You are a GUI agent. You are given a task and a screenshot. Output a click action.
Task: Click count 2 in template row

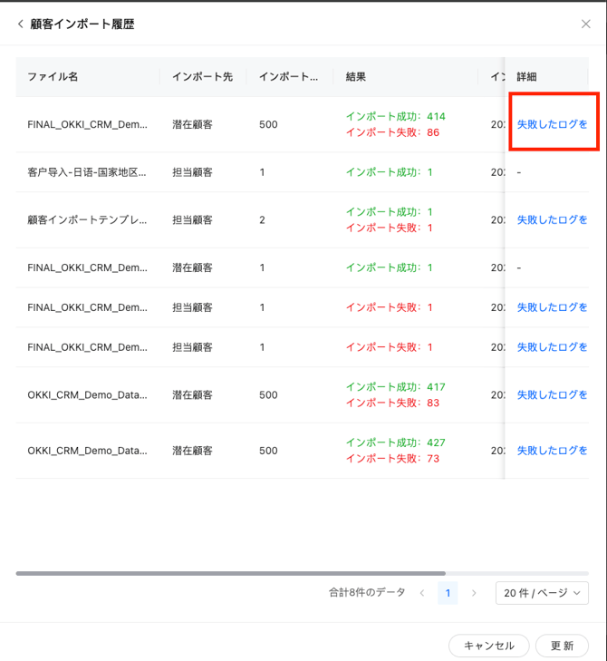pyautogui.click(x=262, y=219)
